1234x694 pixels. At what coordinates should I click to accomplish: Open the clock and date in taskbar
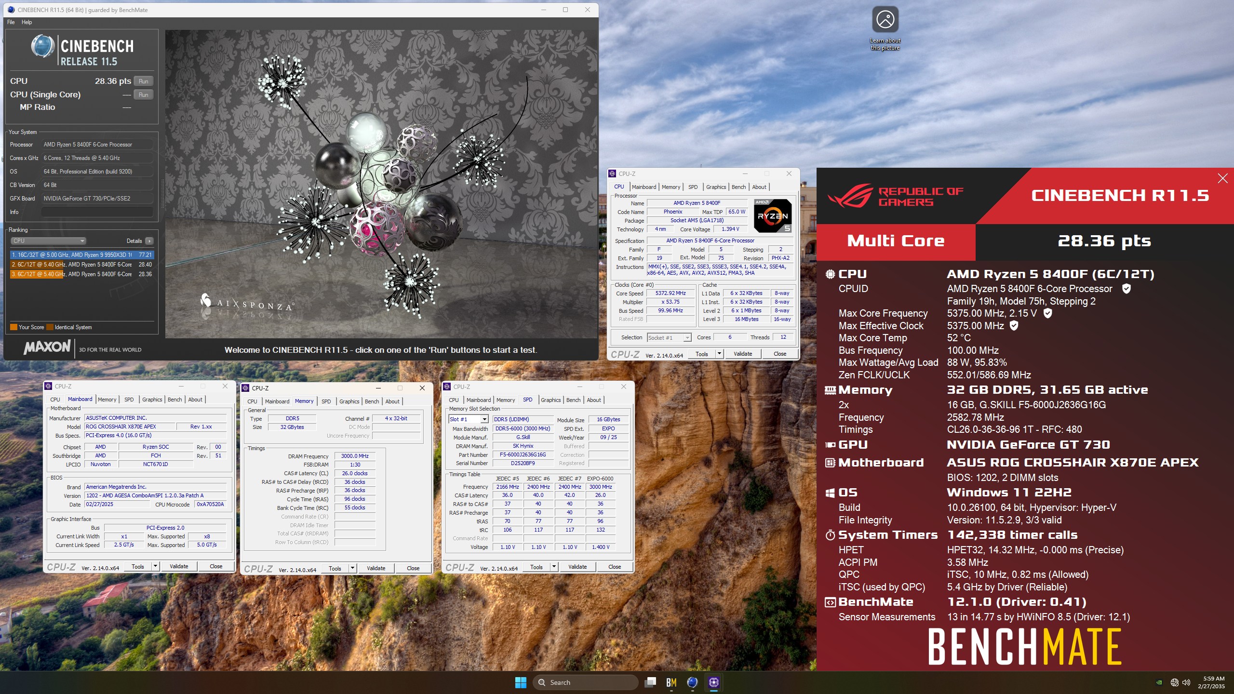pos(1211,682)
